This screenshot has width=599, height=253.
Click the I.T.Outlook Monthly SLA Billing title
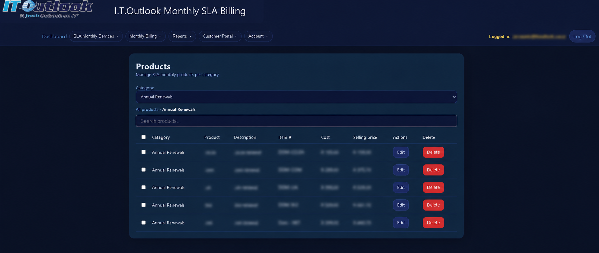[180, 11]
